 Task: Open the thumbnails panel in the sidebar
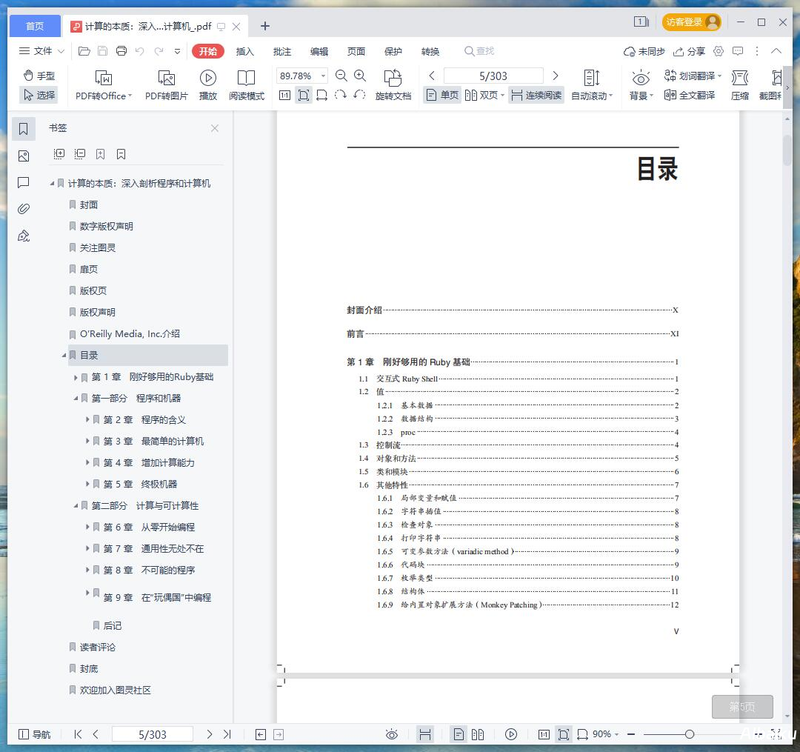23,156
